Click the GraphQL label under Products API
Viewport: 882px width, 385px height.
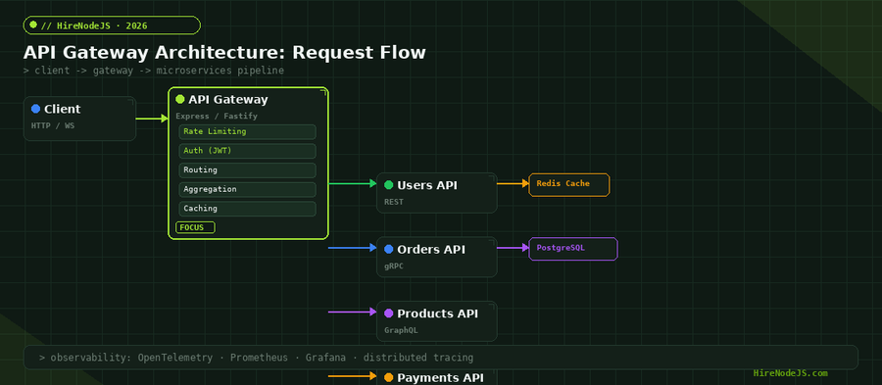pyautogui.click(x=401, y=330)
